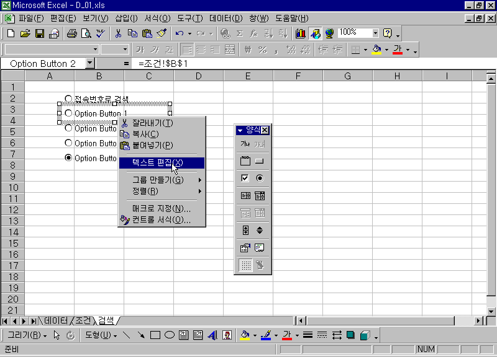Expand 그룹 만들기(G) submenu

coord(162,180)
